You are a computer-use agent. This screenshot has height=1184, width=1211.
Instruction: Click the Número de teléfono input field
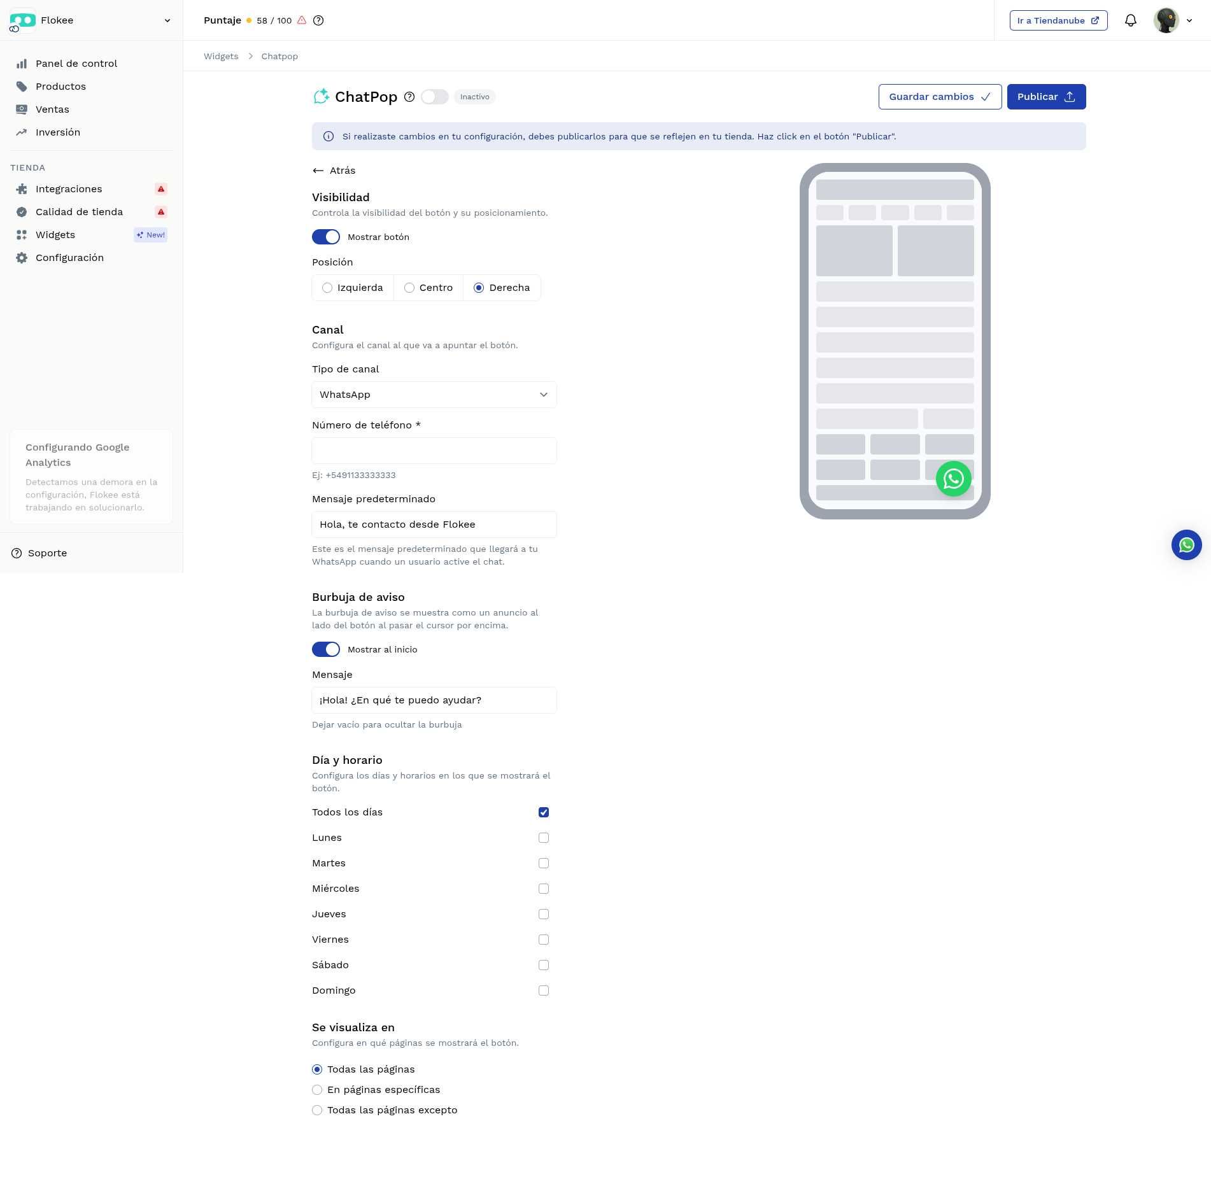(434, 451)
